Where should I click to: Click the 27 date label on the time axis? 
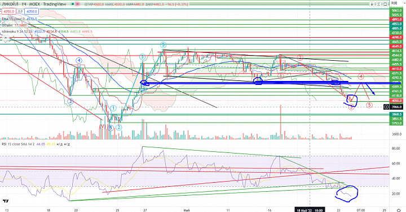[x=145, y=210]
